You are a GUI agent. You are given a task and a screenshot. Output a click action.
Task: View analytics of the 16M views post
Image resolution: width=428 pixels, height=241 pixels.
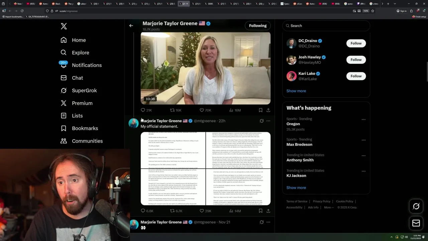[235, 110]
